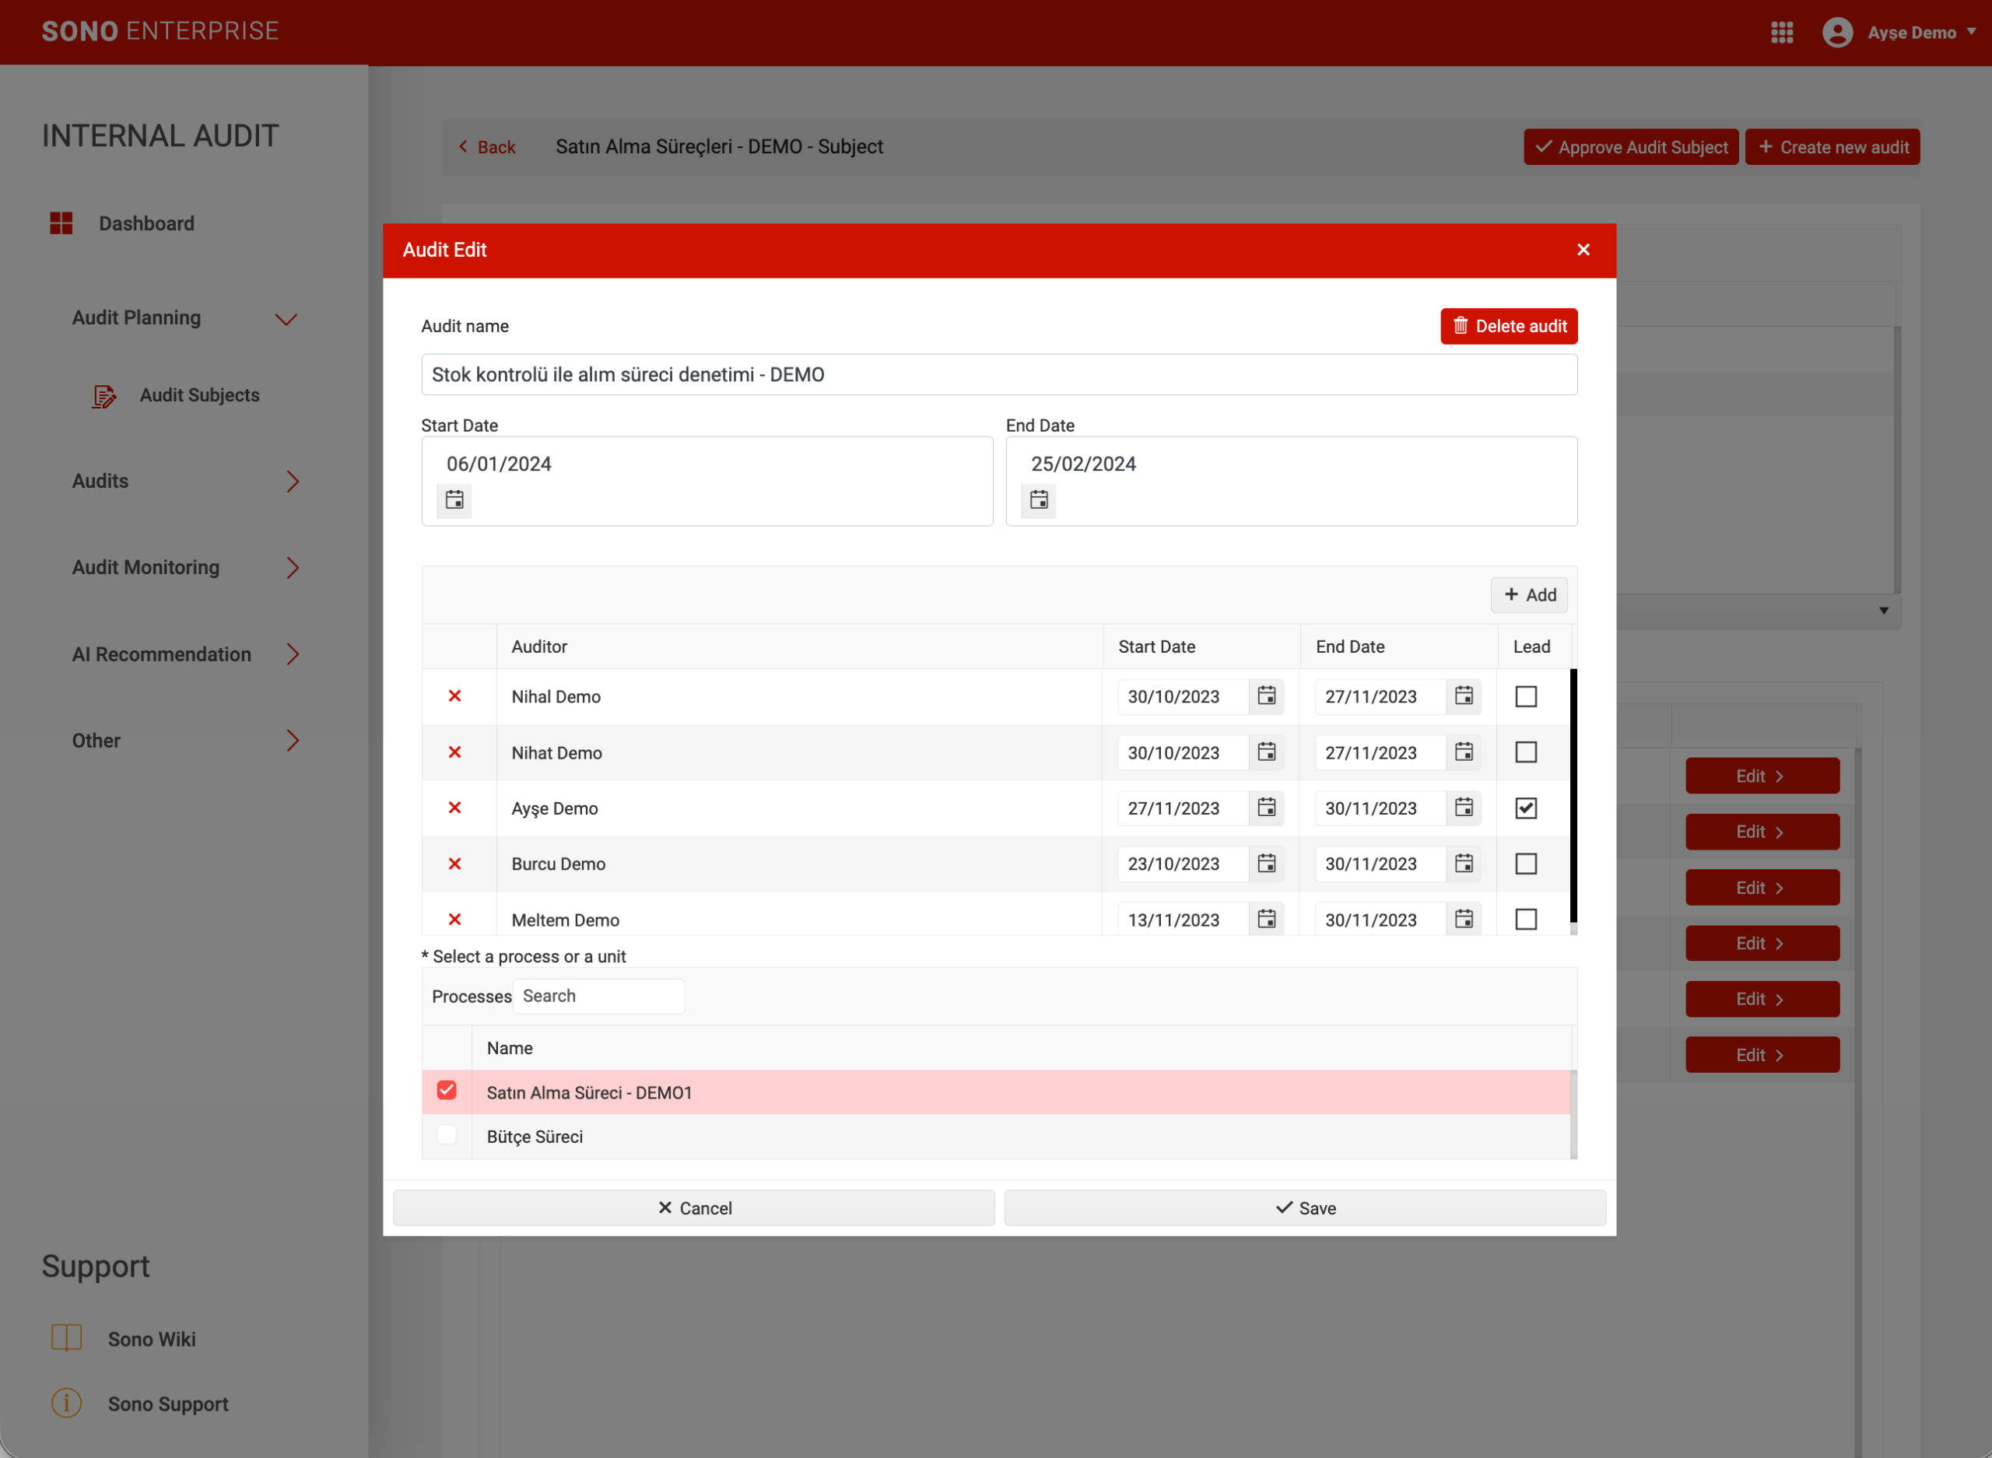Remove auditor Burcu Demo
This screenshot has height=1458, width=1992.
(454, 864)
